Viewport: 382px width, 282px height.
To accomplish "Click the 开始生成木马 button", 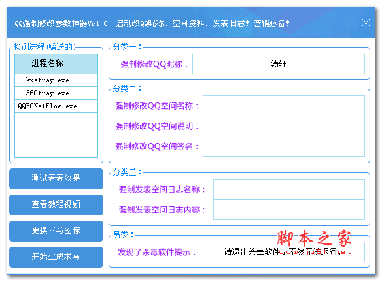I will (x=56, y=257).
